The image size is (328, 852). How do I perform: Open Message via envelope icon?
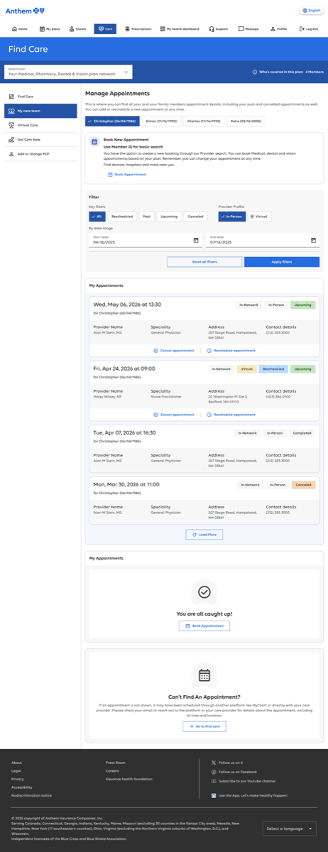[x=241, y=29]
